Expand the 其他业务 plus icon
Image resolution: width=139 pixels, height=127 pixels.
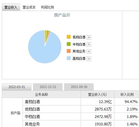89,51
